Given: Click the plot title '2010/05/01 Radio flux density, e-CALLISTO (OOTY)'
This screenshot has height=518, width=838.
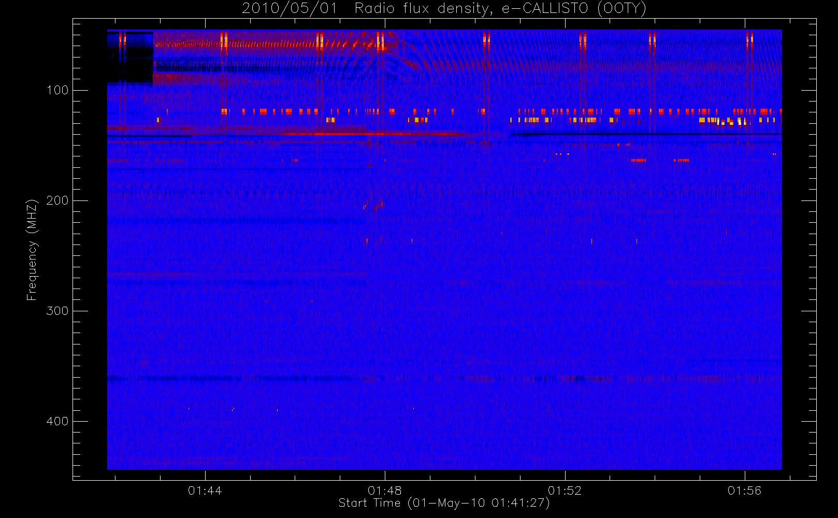Looking at the screenshot, I should [444, 9].
